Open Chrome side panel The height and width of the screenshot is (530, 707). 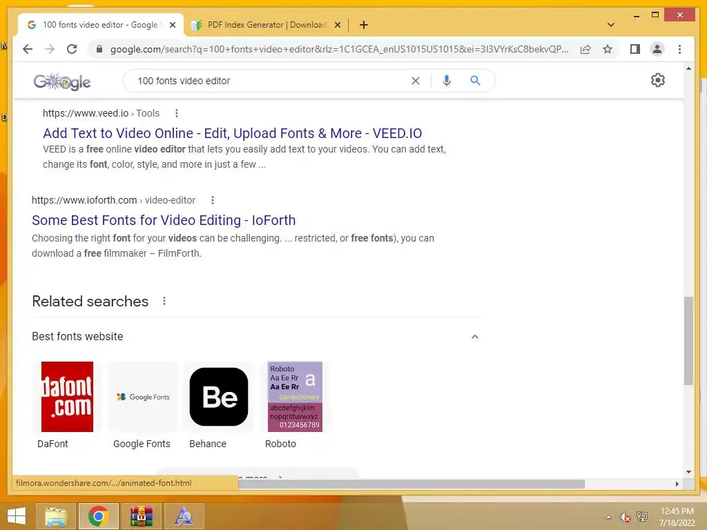pos(635,49)
